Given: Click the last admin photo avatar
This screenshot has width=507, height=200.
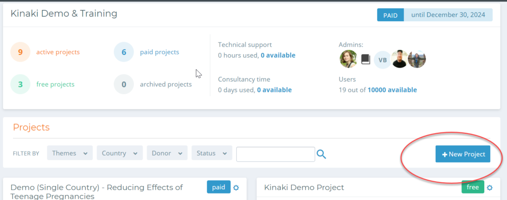Looking at the screenshot, I should [417, 59].
